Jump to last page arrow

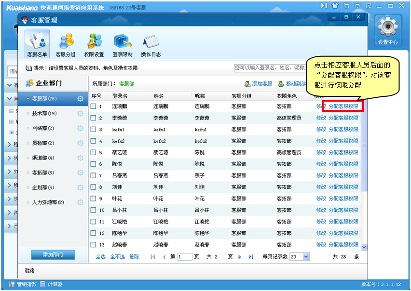pyautogui.click(x=251, y=257)
